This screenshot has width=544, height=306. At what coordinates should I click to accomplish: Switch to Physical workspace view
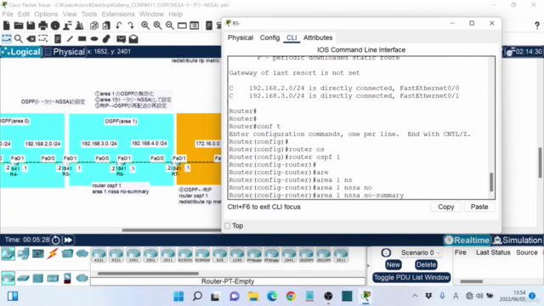tap(65, 52)
